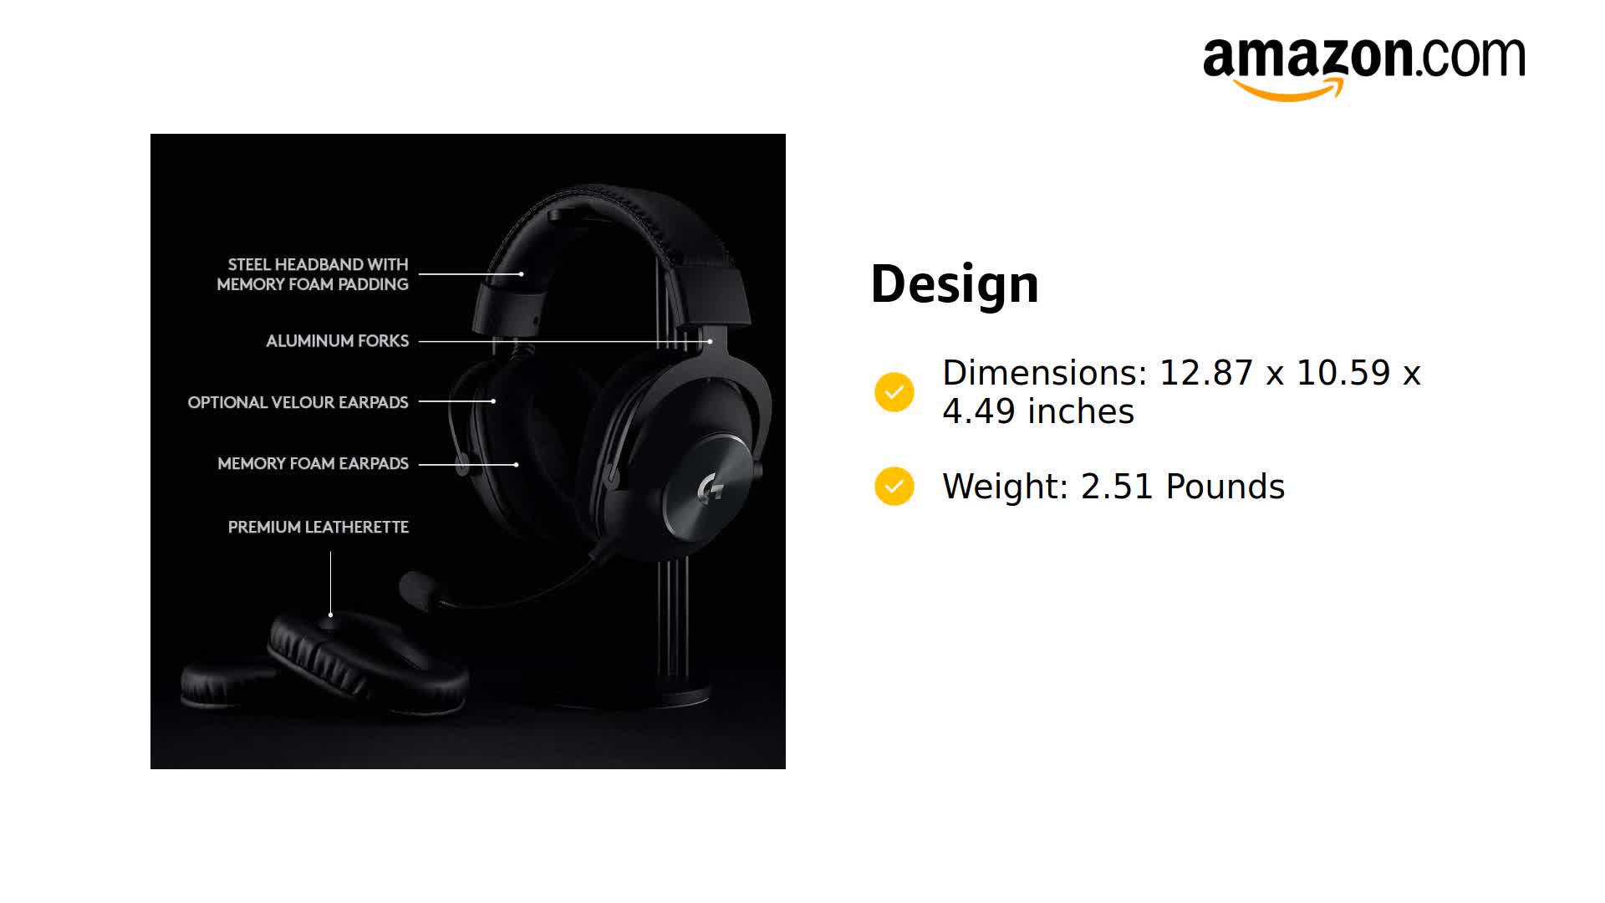1605x903 pixels.
Task: Click the Premium Leatherette label
Action: (318, 527)
